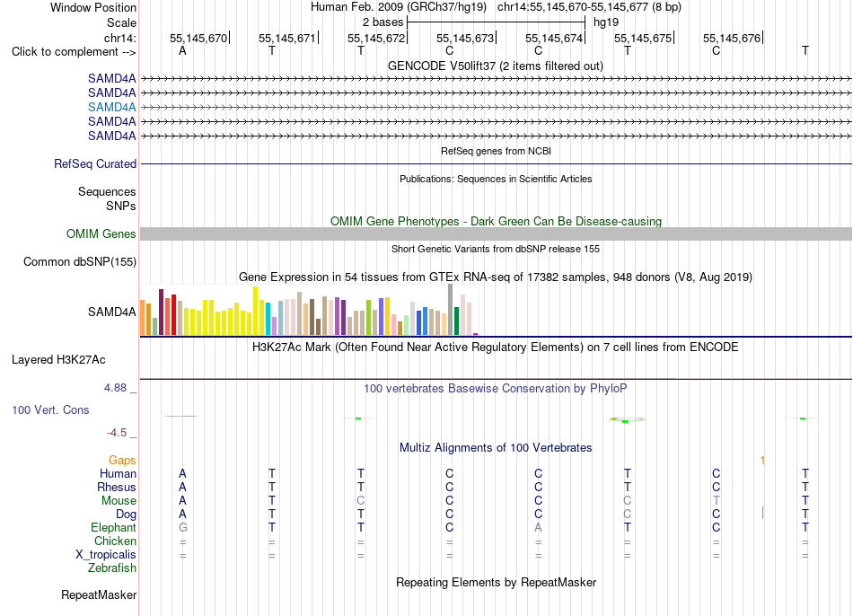This screenshot has height=616, width=853.
Task: Click the dark maroon GTEx expression bar
Action: 161,312
